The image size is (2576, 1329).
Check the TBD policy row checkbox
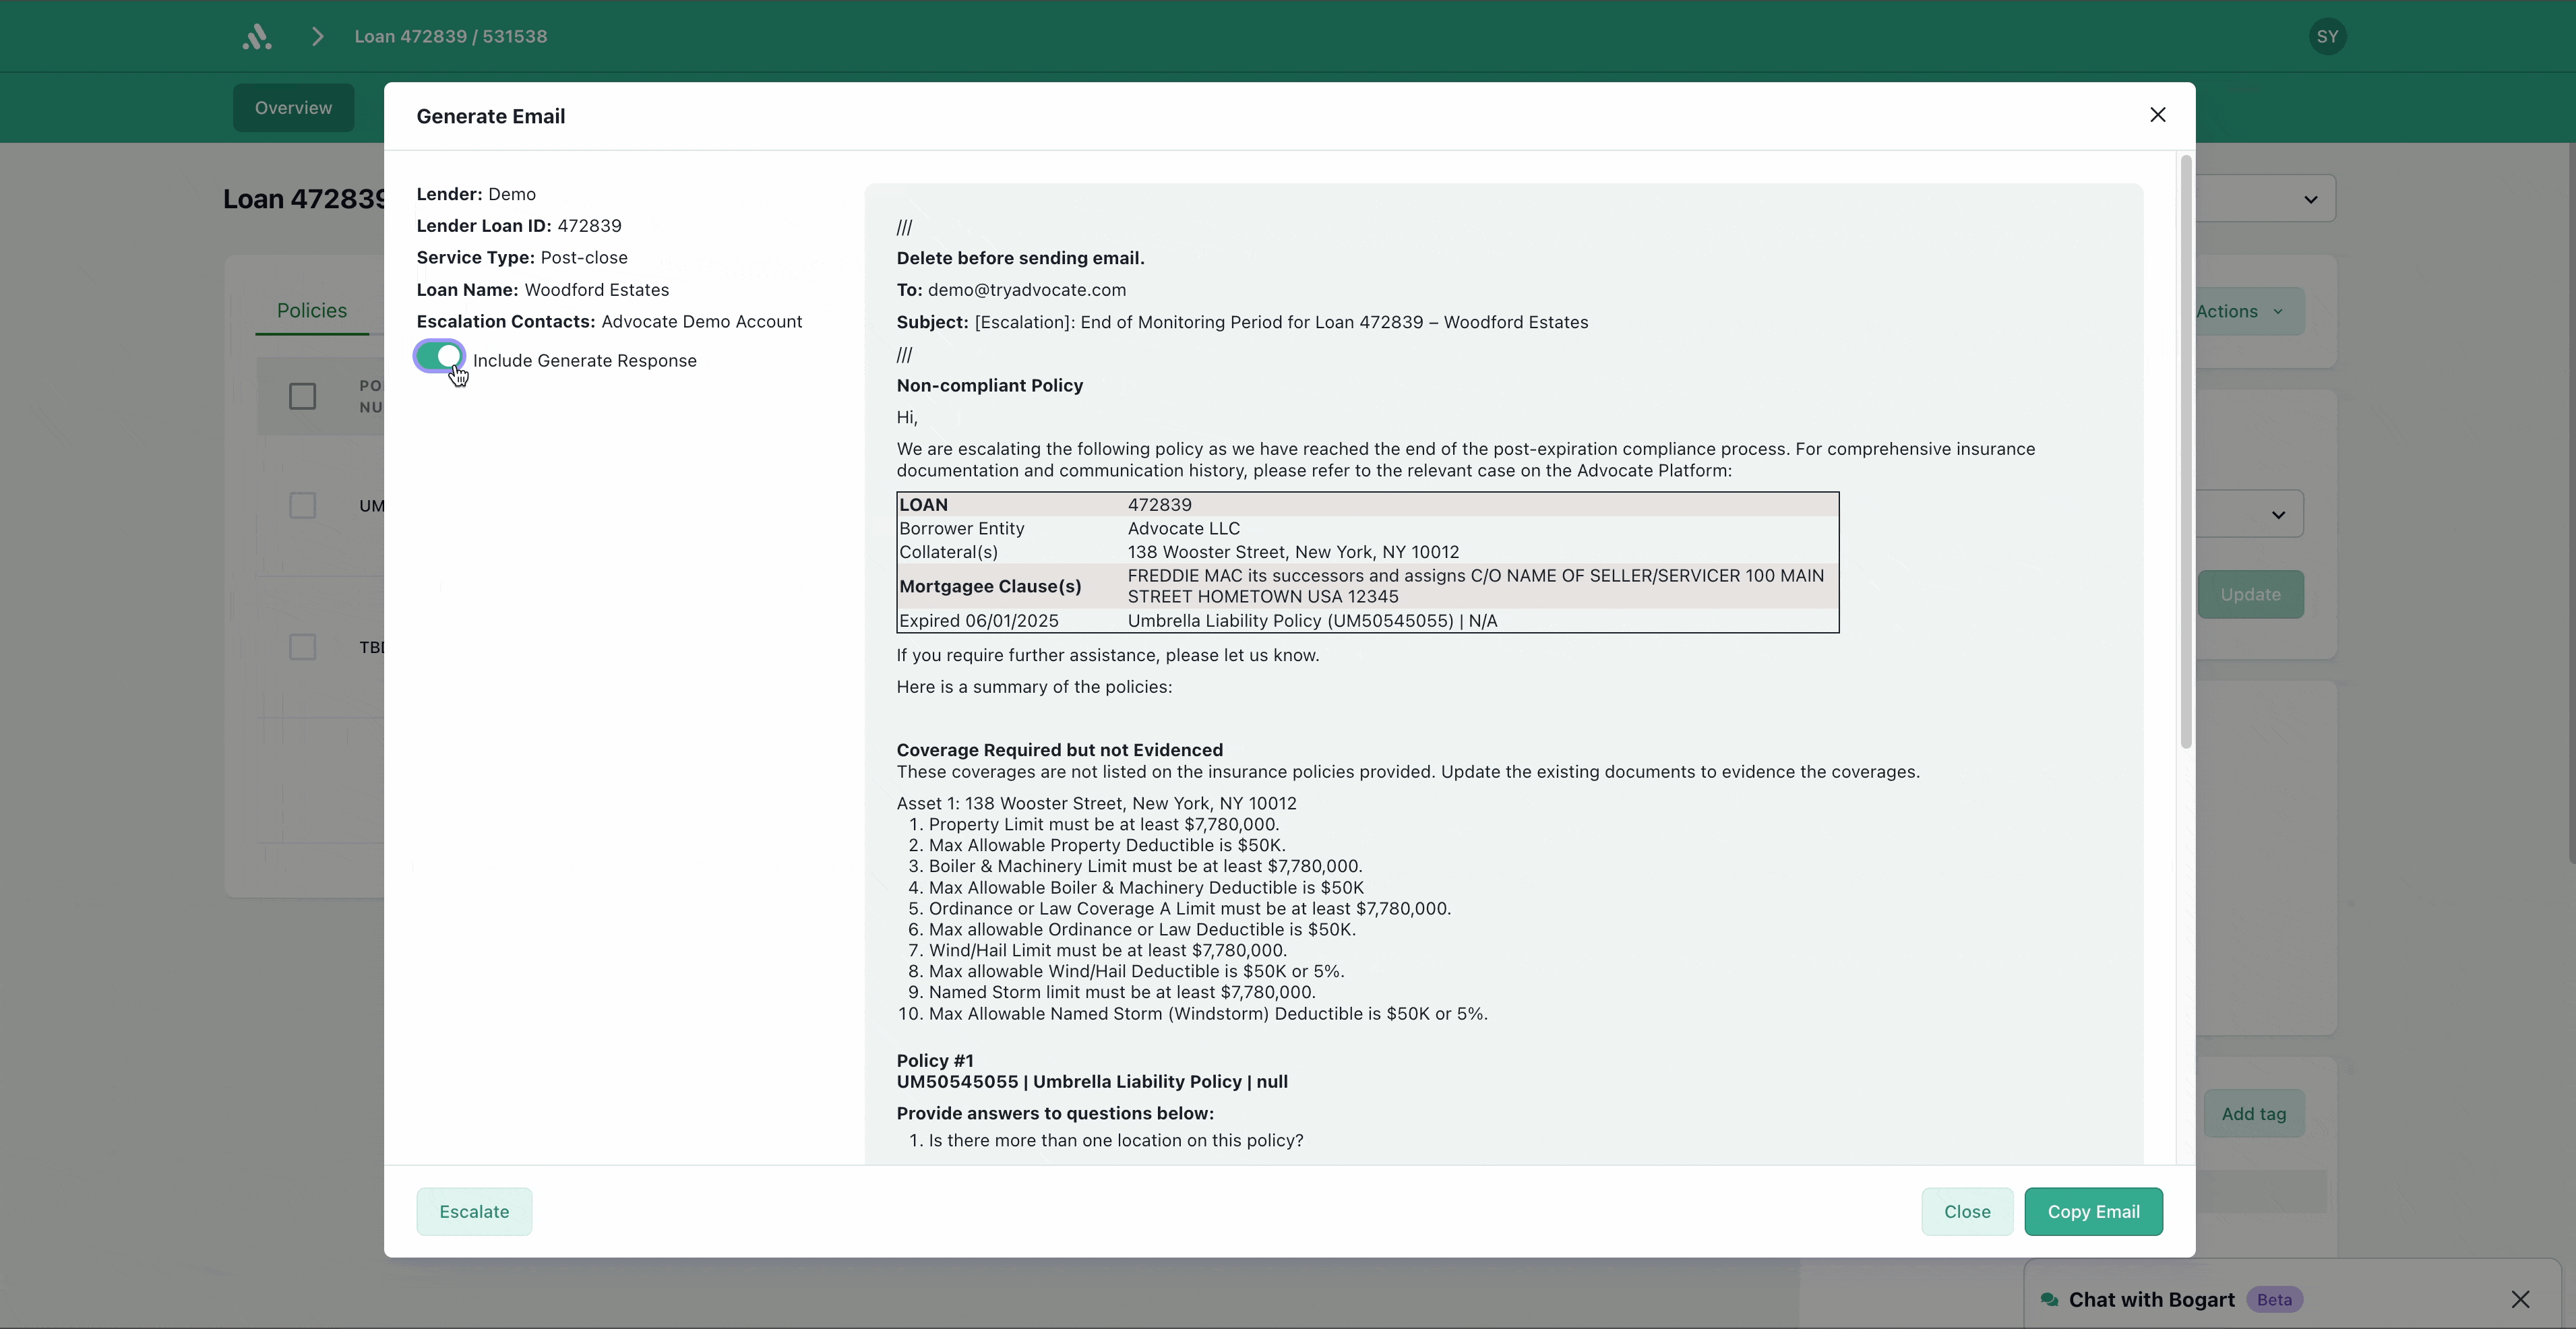[x=302, y=647]
